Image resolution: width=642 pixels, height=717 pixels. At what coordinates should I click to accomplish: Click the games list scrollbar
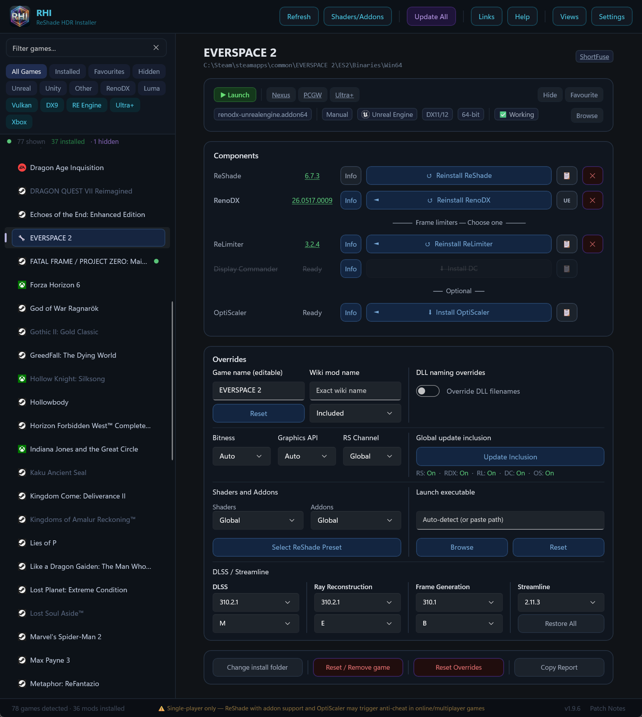coord(172,381)
